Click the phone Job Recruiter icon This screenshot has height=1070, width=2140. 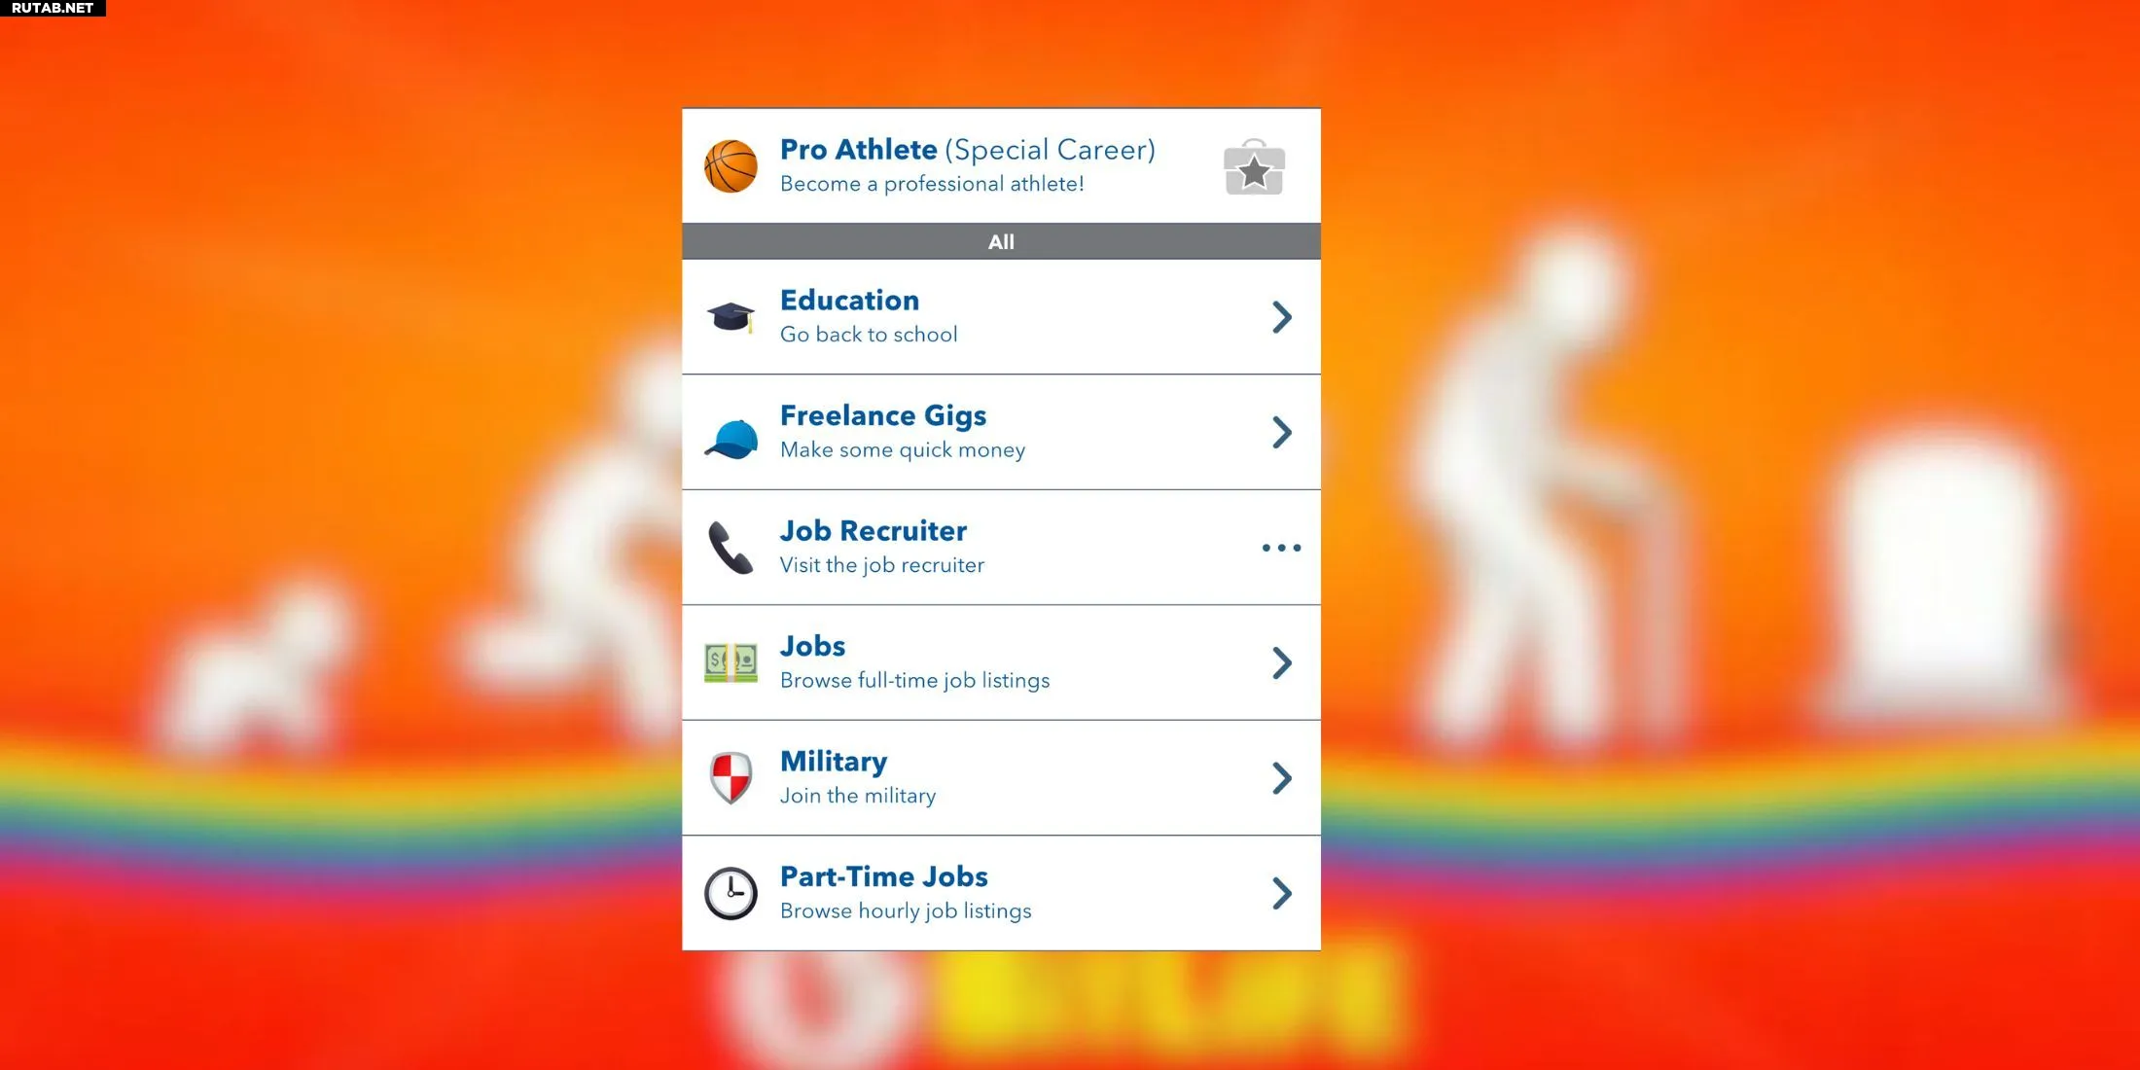(x=731, y=546)
